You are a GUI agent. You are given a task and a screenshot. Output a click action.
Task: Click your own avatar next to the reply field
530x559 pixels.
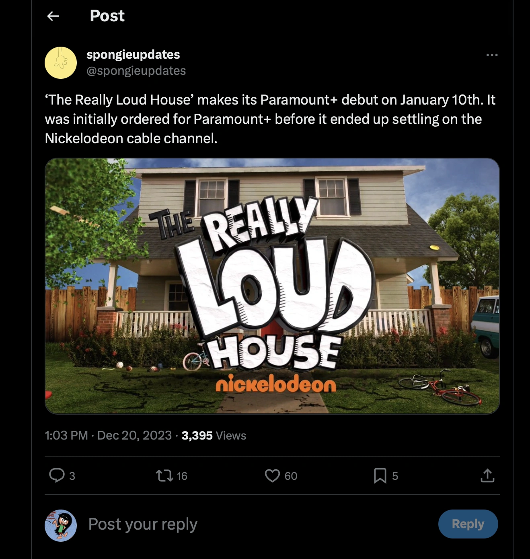tap(60, 524)
